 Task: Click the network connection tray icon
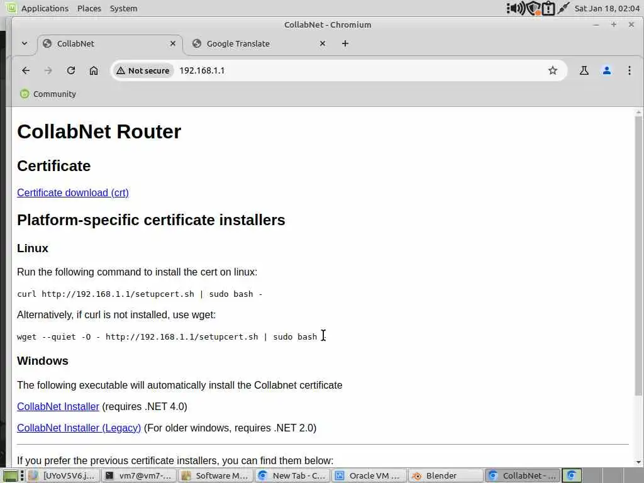563,8
